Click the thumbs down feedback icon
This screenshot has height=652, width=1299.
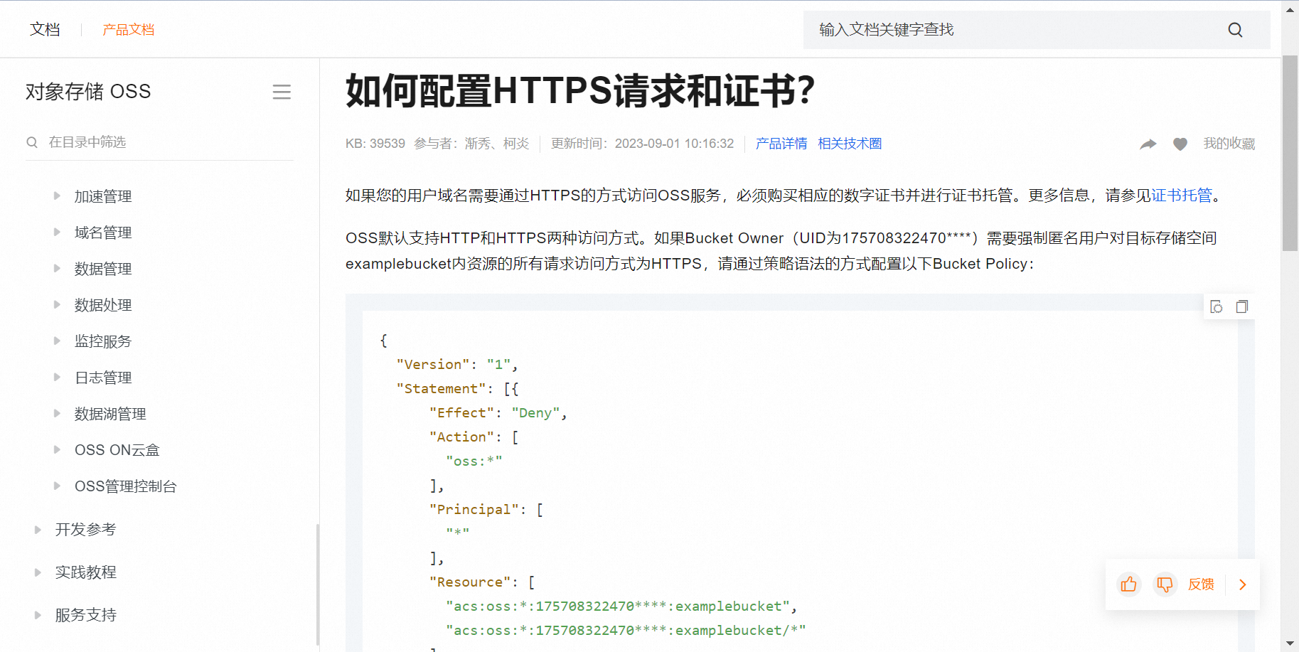1165,584
